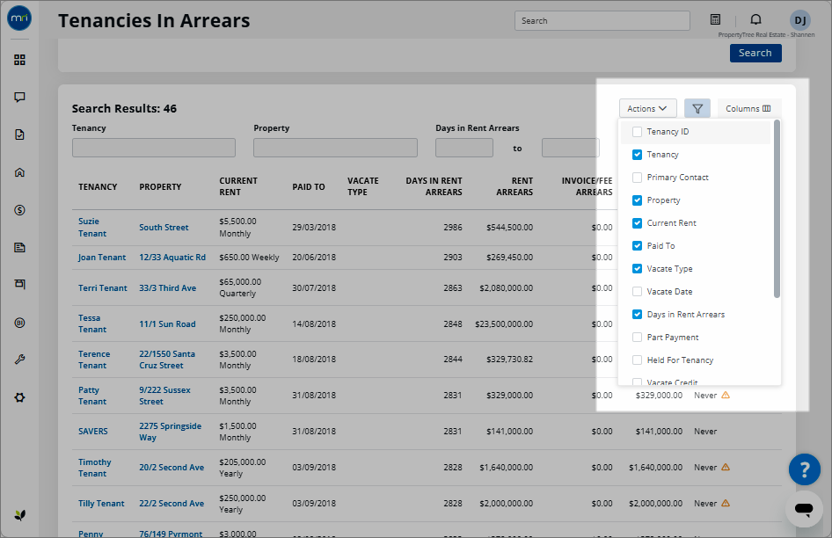This screenshot has height=538, width=832.
Task: Uncheck the Vacate Type column checkbox
Action: click(638, 268)
